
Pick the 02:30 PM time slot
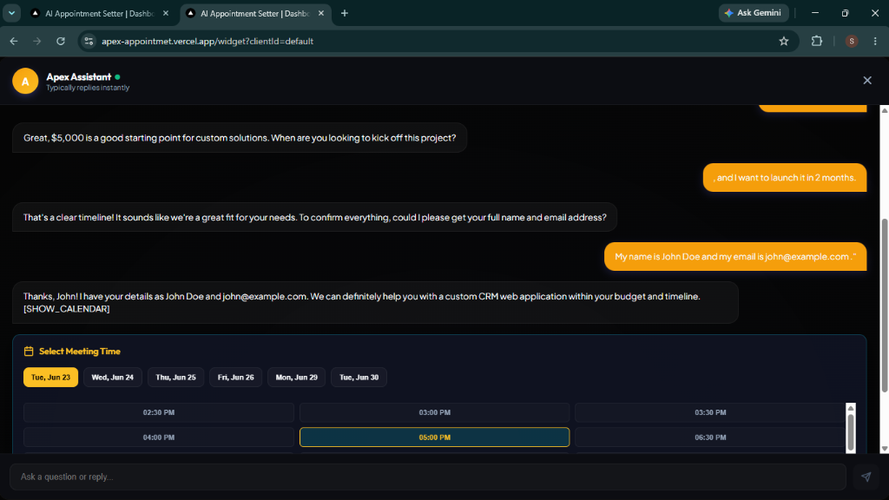click(159, 412)
